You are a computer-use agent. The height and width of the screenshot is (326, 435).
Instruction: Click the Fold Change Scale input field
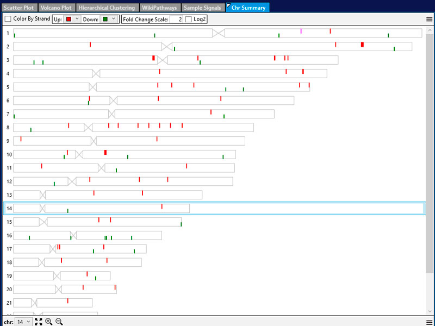(176, 19)
